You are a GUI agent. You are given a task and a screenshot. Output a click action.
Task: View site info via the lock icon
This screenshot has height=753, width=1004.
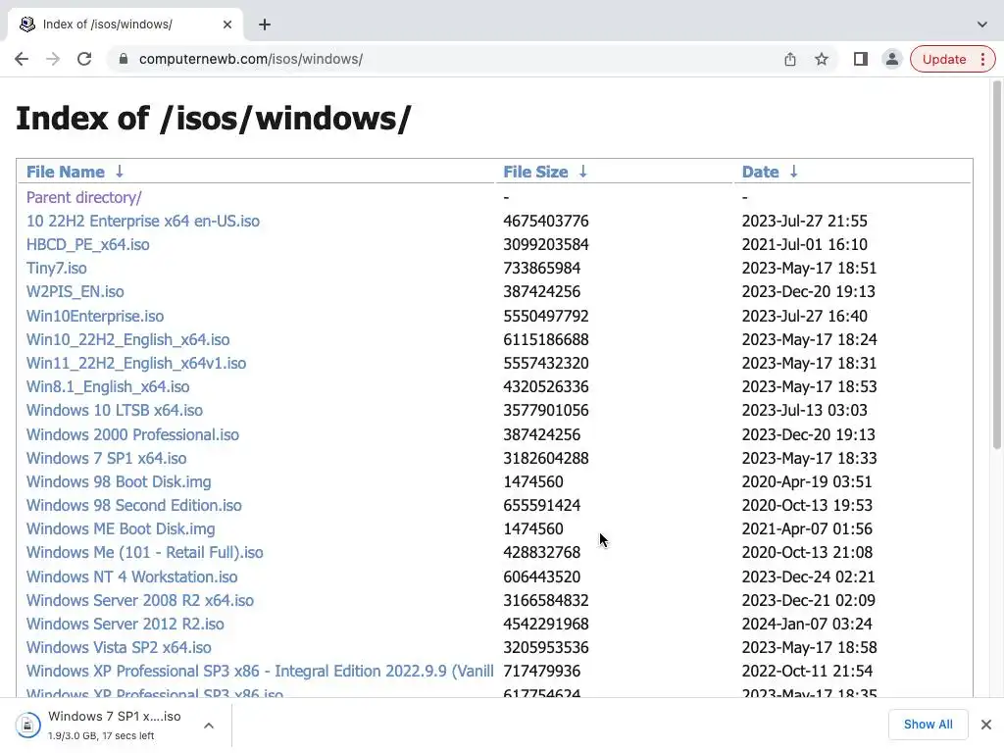tap(124, 59)
